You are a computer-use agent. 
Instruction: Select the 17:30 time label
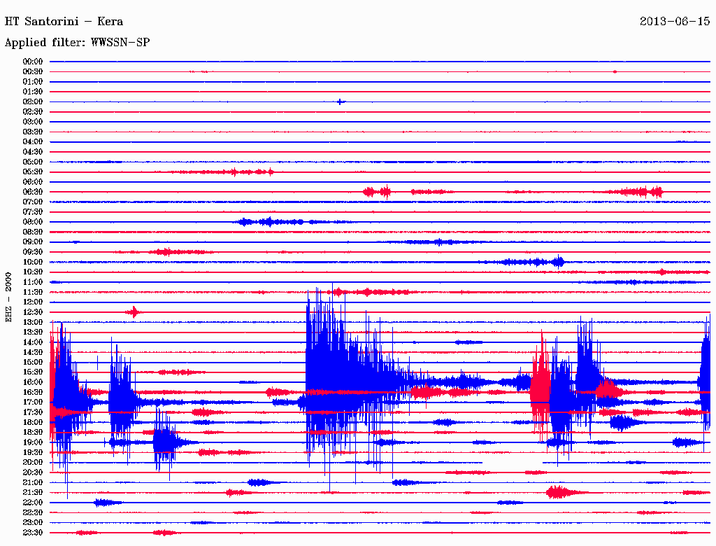click(33, 412)
